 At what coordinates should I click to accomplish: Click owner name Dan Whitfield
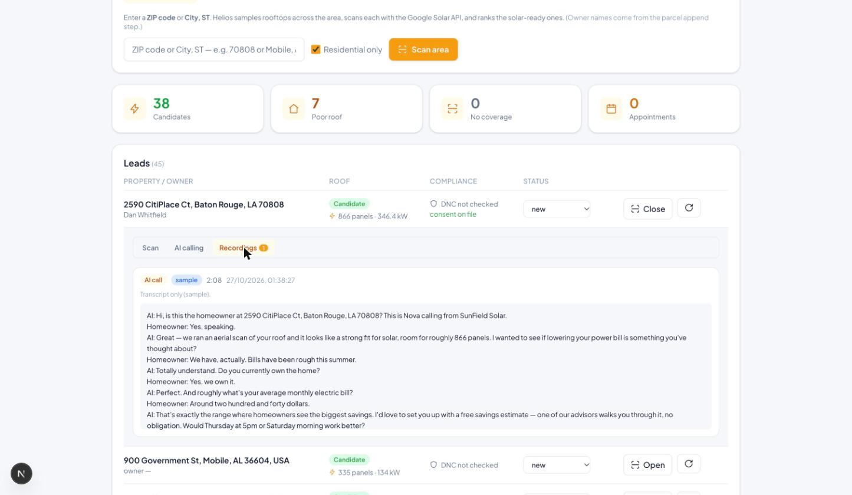click(x=145, y=215)
